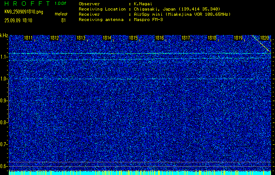The width and height of the screenshot is (275, 175).
Task: Click the HROFFT title text
Action: pyautogui.click(x=27, y=3)
